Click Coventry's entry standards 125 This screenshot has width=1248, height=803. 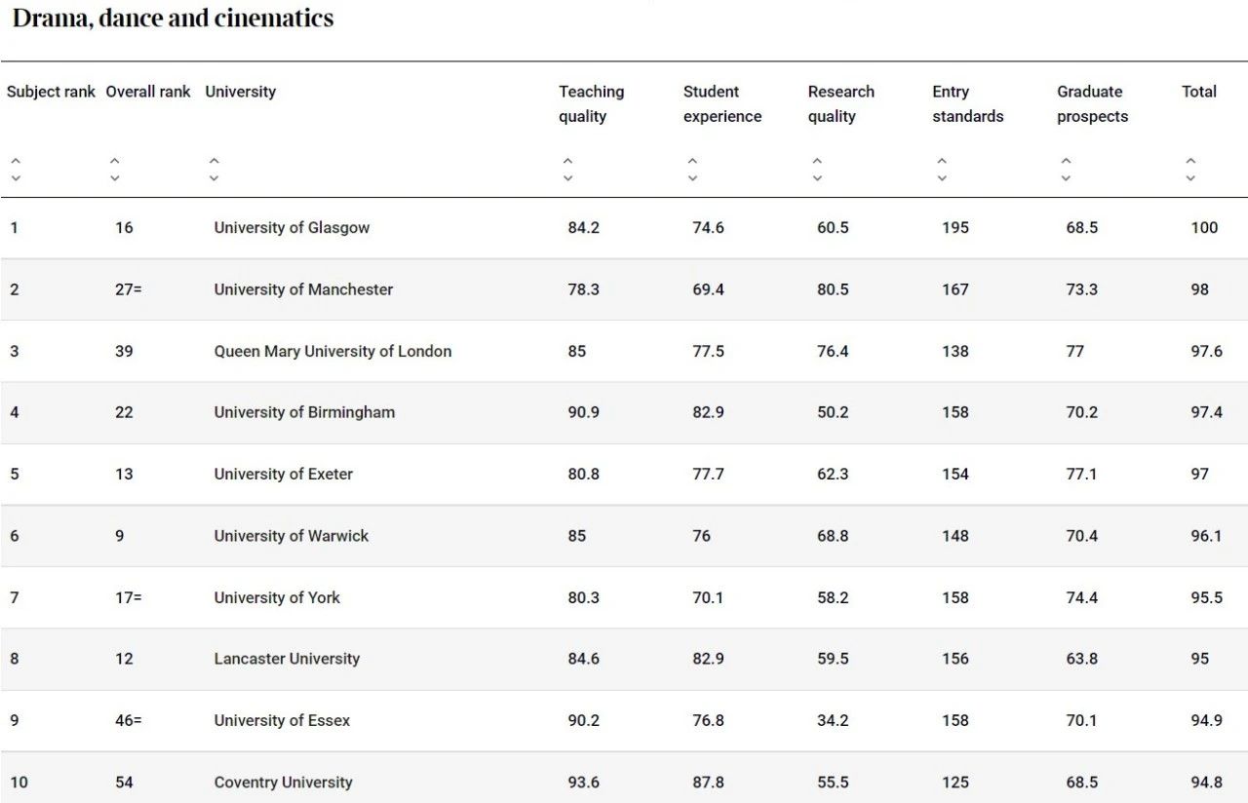pyautogui.click(x=955, y=782)
